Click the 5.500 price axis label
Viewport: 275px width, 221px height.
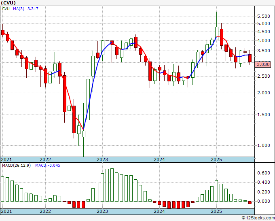coord(263,16)
